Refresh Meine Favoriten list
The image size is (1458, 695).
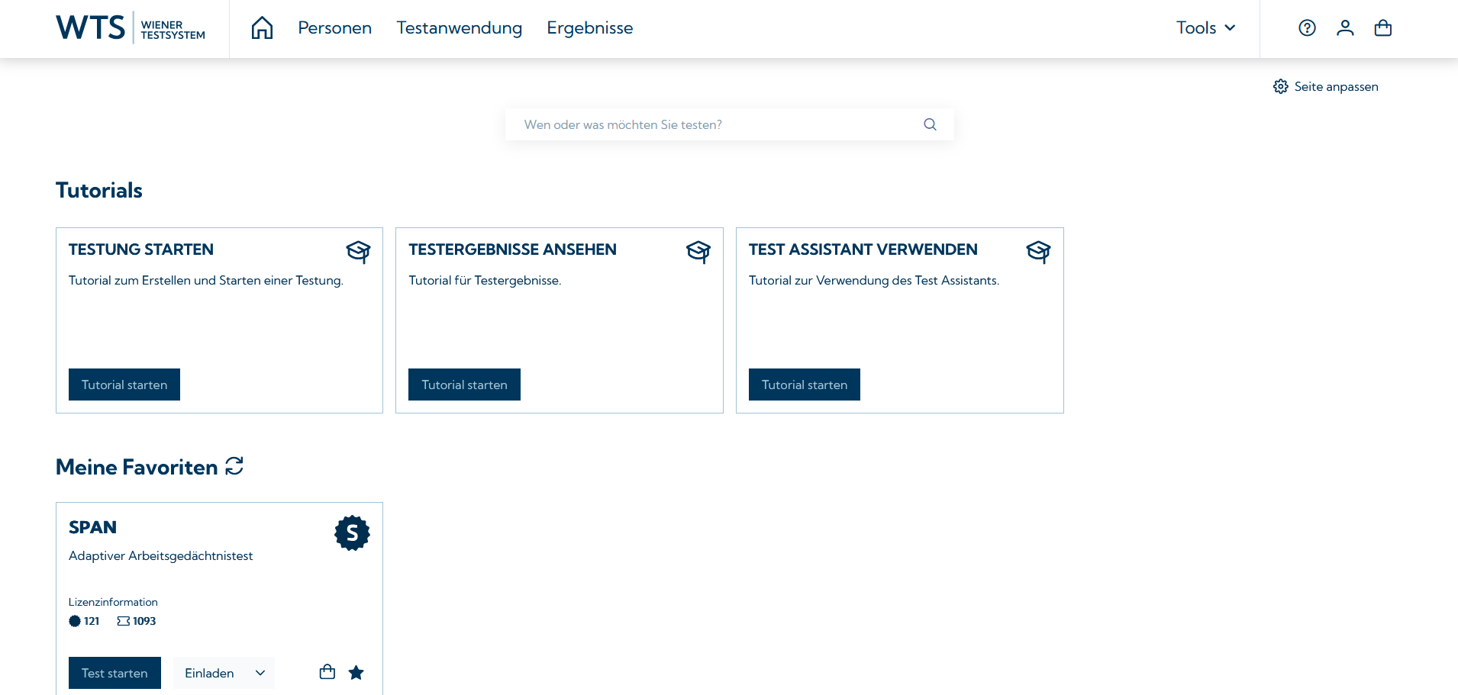[234, 466]
